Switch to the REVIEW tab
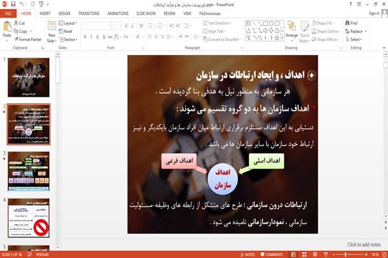 (169, 14)
